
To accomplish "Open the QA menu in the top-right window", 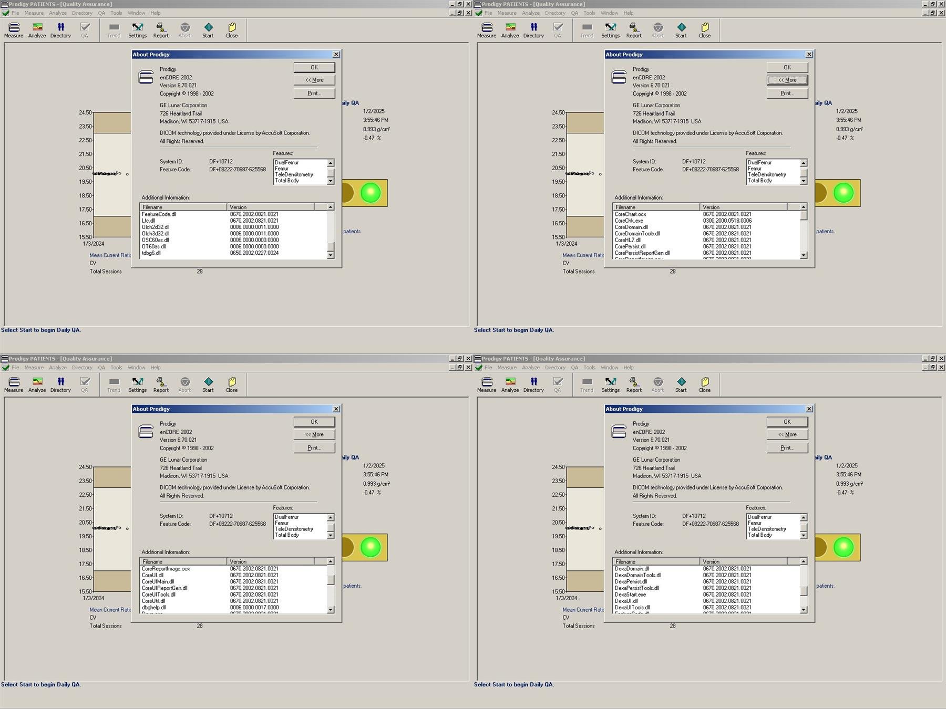I will tap(574, 13).
